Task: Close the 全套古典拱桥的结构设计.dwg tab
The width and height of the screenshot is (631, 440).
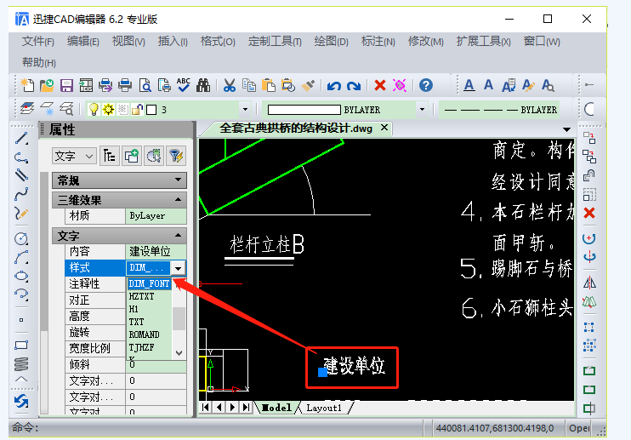Action: 384,128
